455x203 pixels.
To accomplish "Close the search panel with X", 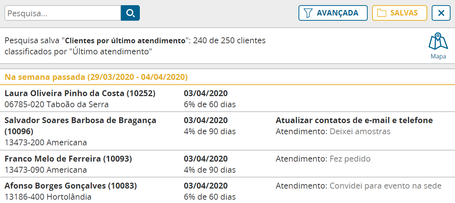I will pos(441,13).
